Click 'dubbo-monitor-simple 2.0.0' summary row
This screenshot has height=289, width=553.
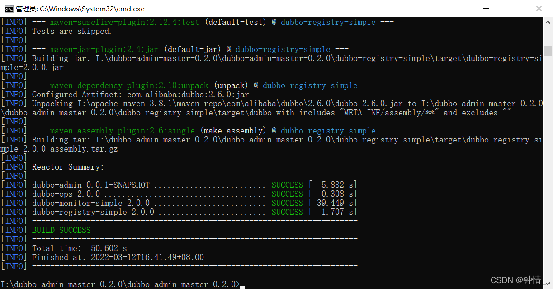point(194,203)
